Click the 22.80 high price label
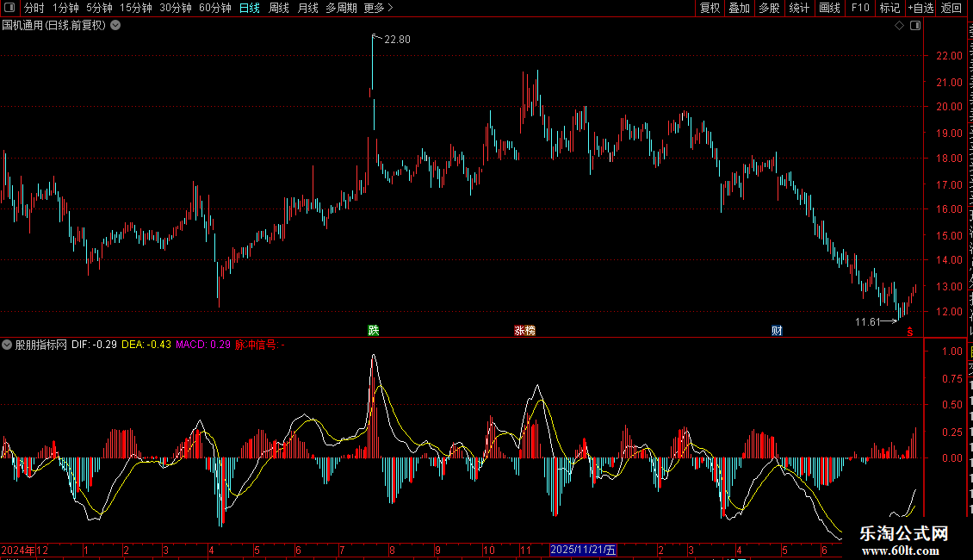Screen dimensions: 973x560 (x=397, y=39)
